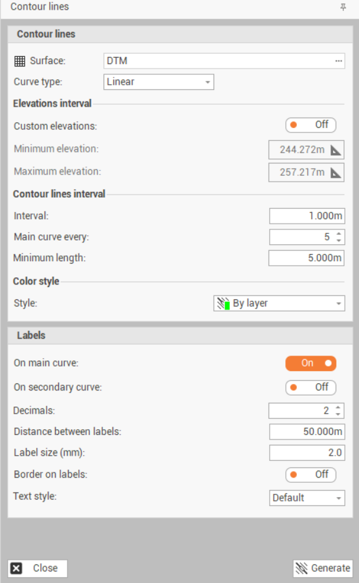Toggle Border on labels switch
The height and width of the screenshot is (583, 359).
click(310, 475)
